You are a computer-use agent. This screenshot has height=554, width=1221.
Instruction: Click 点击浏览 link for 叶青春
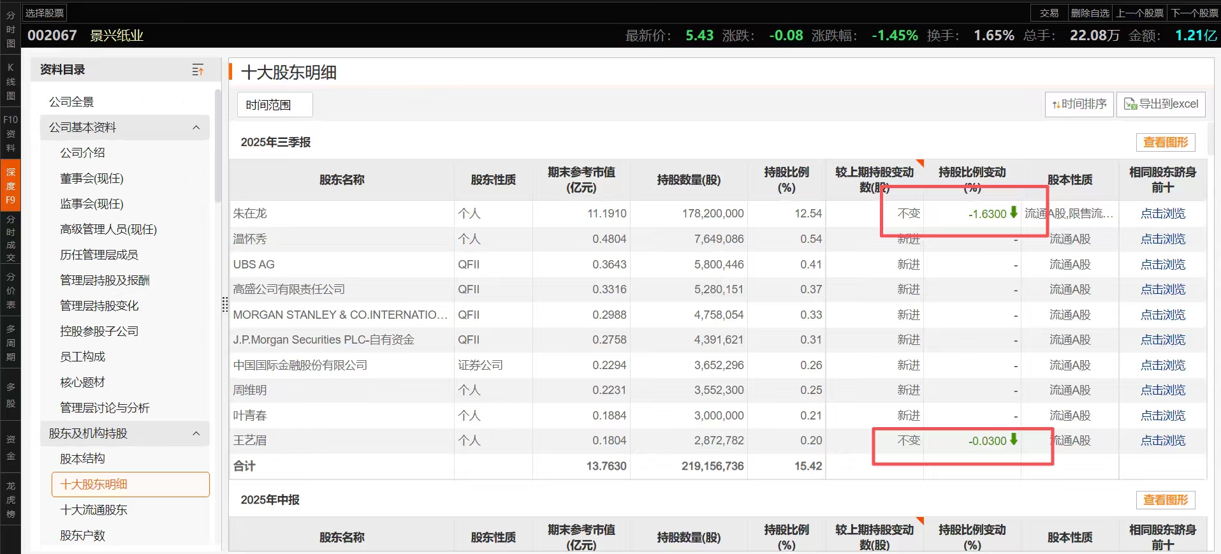1163,416
